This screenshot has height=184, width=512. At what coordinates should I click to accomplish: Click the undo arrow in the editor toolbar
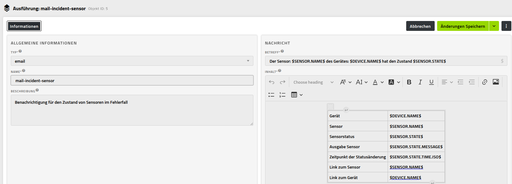point(272,82)
